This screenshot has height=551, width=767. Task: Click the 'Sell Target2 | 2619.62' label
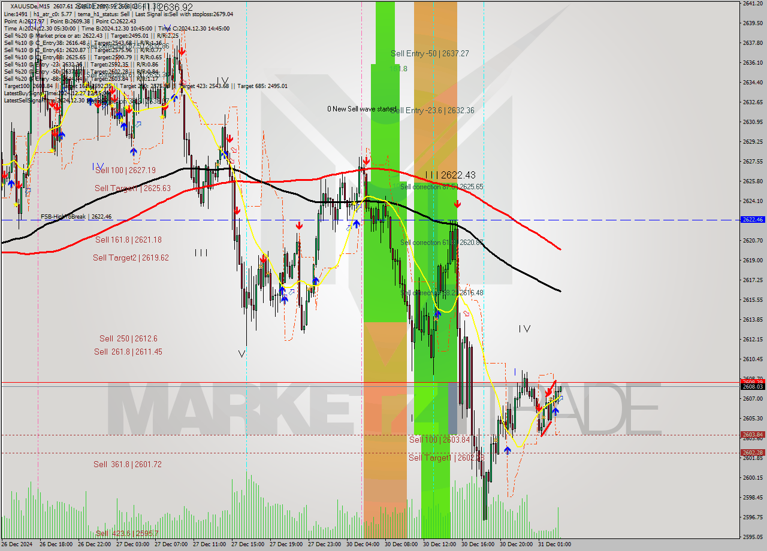[x=131, y=258]
